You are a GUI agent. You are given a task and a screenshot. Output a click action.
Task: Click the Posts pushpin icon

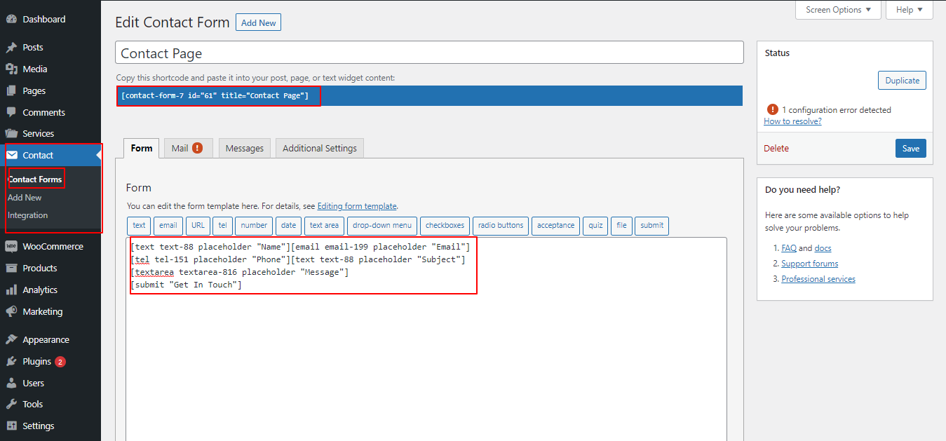tap(11, 48)
